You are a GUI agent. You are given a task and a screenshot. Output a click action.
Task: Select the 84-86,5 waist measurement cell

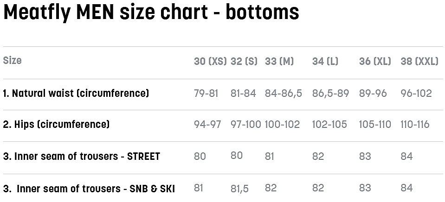[x=283, y=93]
